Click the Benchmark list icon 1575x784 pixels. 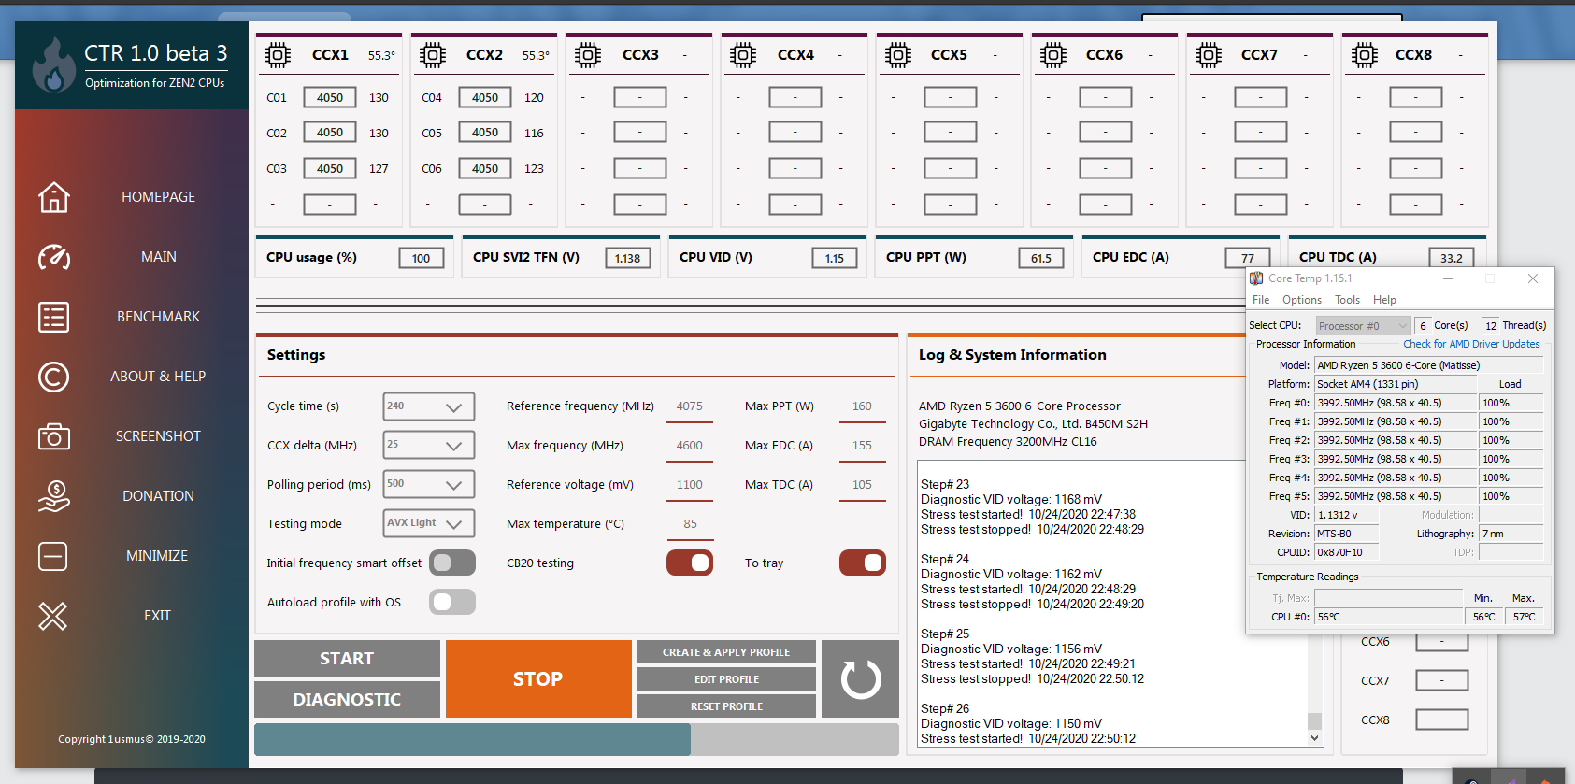(x=53, y=317)
